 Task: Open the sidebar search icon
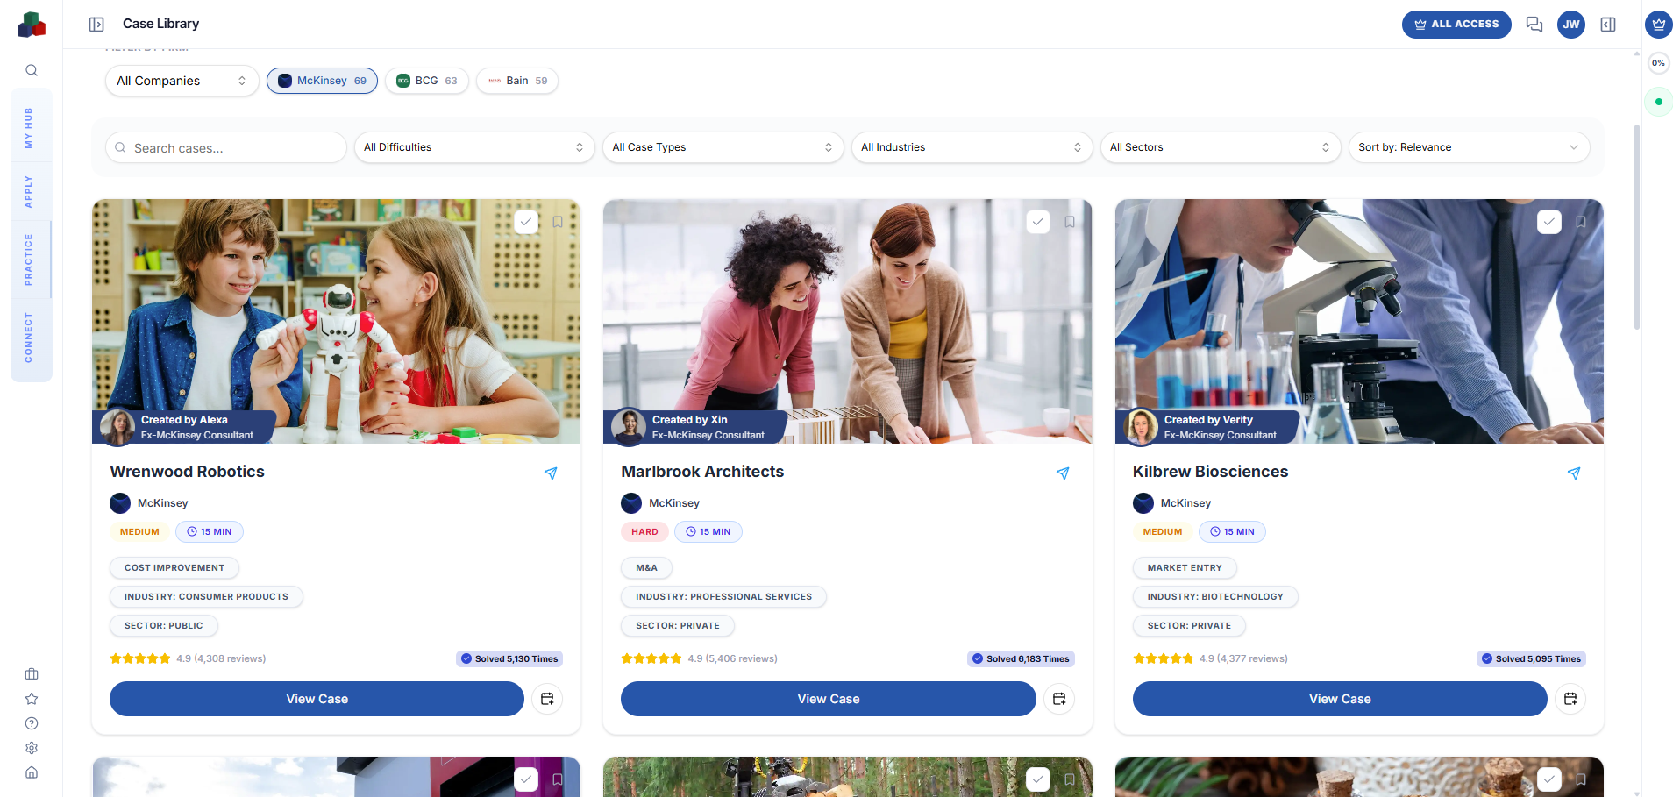(x=32, y=70)
